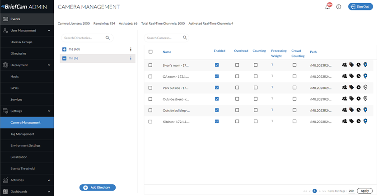This screenshot has width=378, height=196.
Task: Click the Add Directory button
Action: coord(98,187)
